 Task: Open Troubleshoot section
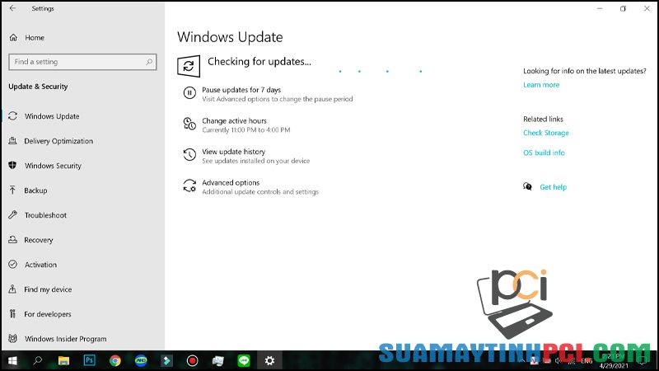[x=45, y=215]
